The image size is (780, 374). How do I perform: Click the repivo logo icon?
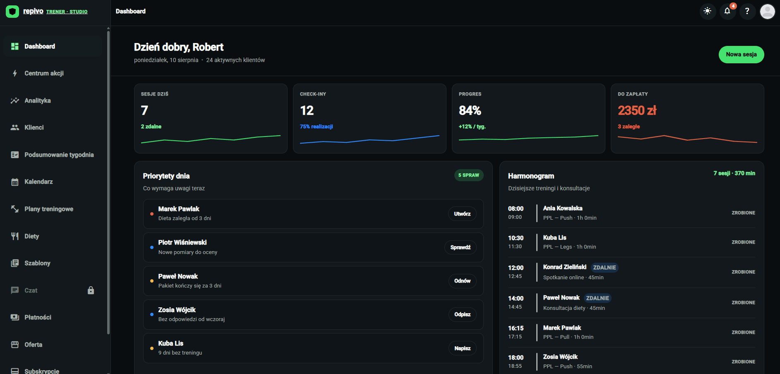12,12
